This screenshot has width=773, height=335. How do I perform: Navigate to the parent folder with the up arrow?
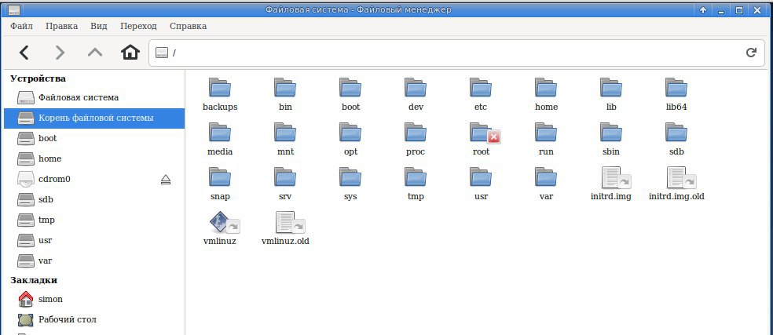(94, 53)
